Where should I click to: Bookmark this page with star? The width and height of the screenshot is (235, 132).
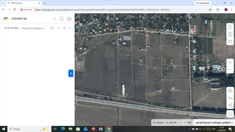(210, 10)
